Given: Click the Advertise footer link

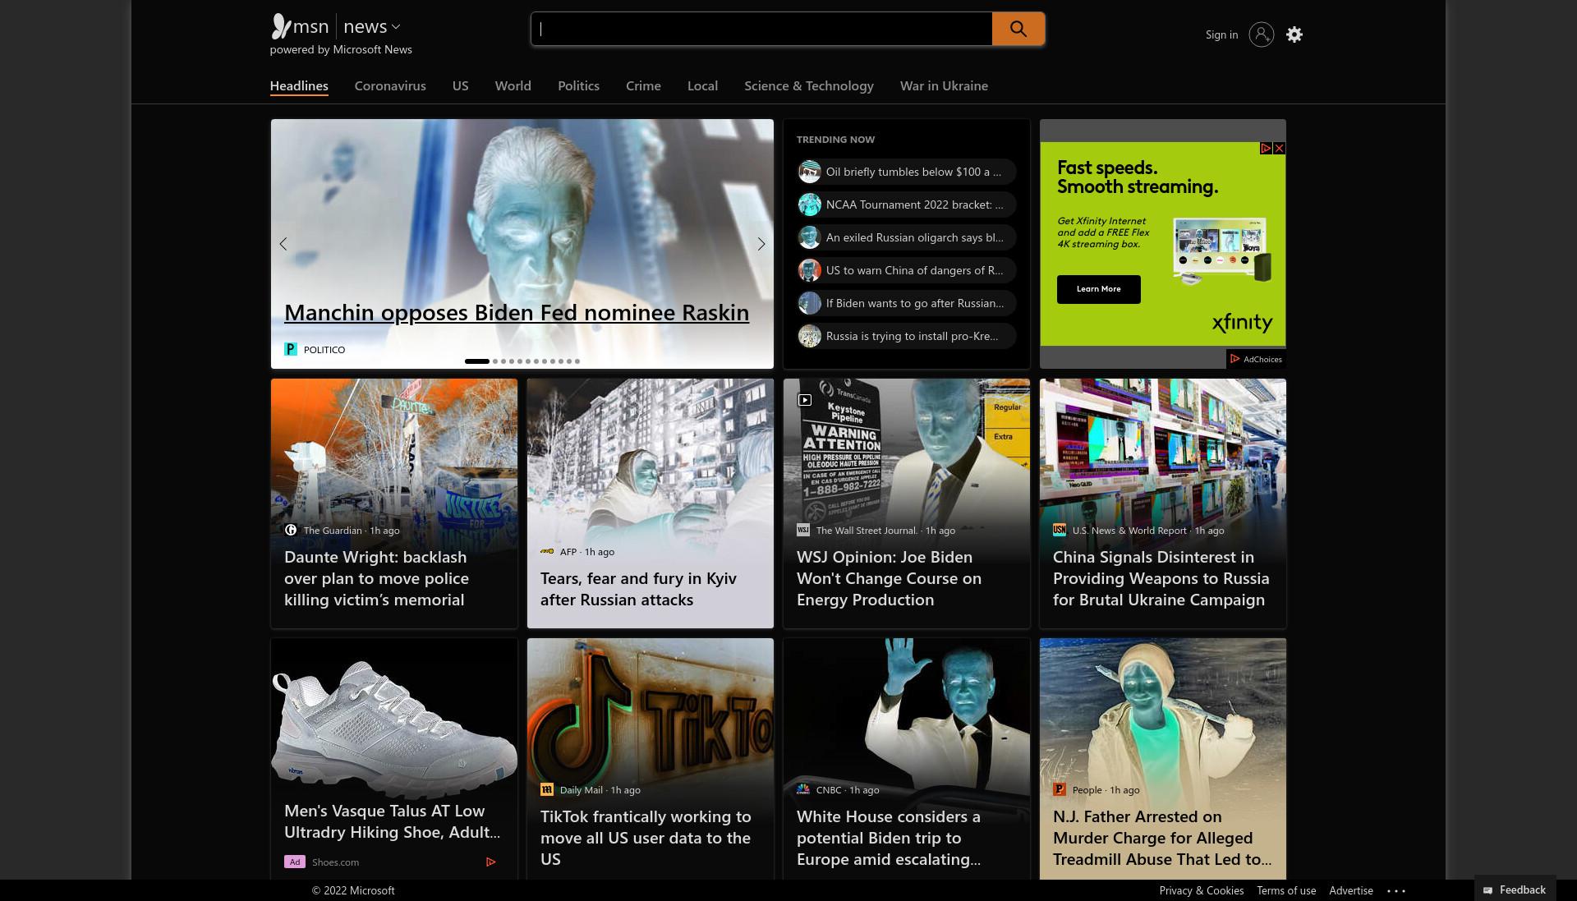Looking at the screenshot, I should pyautogui.click(x=1351, y=890).
